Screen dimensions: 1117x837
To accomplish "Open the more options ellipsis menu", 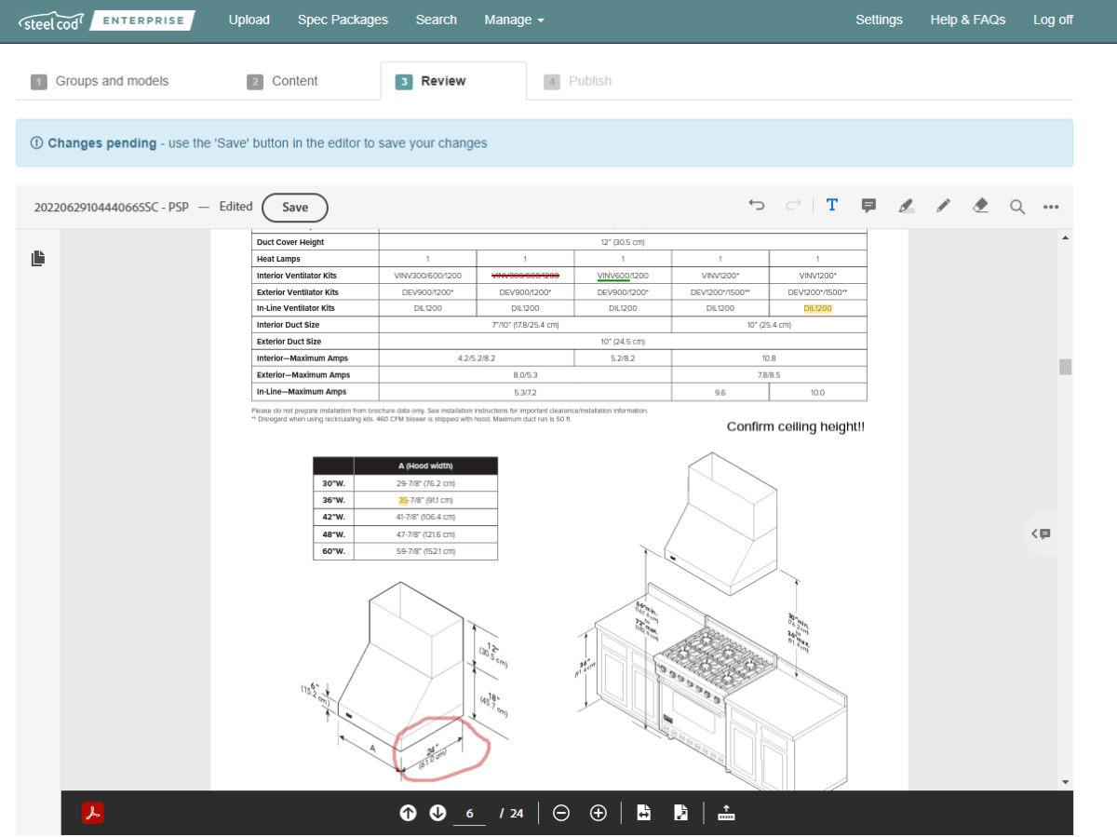I will (x=1051, y=207).
